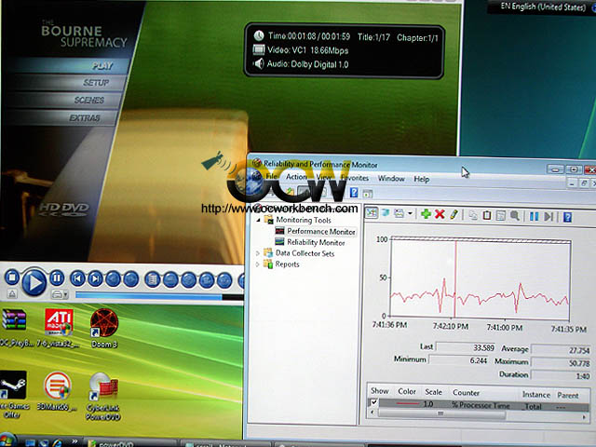Select Reports tree item

click(287, 264)
